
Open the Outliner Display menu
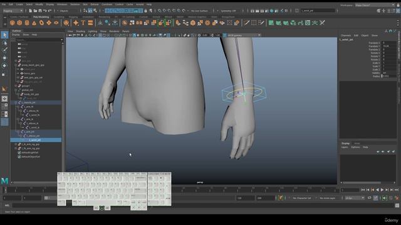[x=16, y=35]
